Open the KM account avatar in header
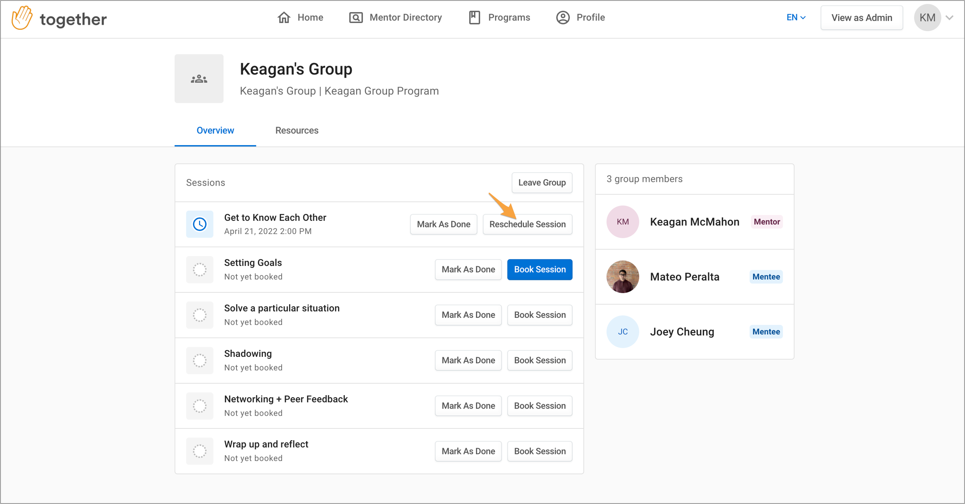Viewport: 965px width, 504px height. click(x=927, y=17)
